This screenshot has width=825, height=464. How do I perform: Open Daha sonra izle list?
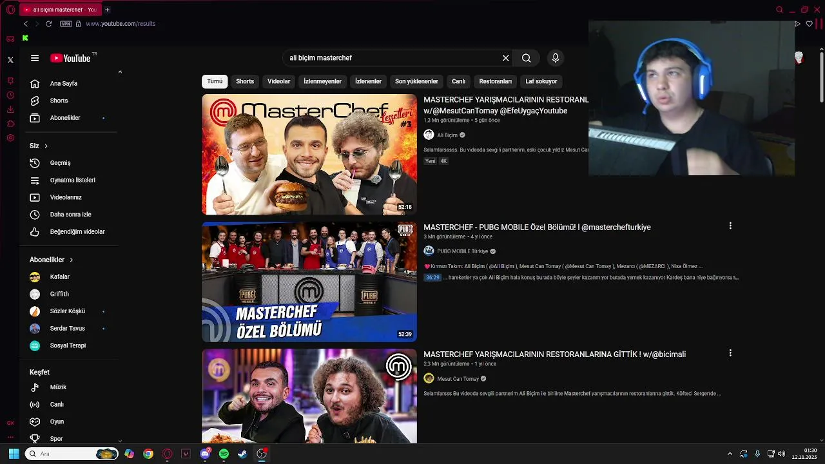69,215
